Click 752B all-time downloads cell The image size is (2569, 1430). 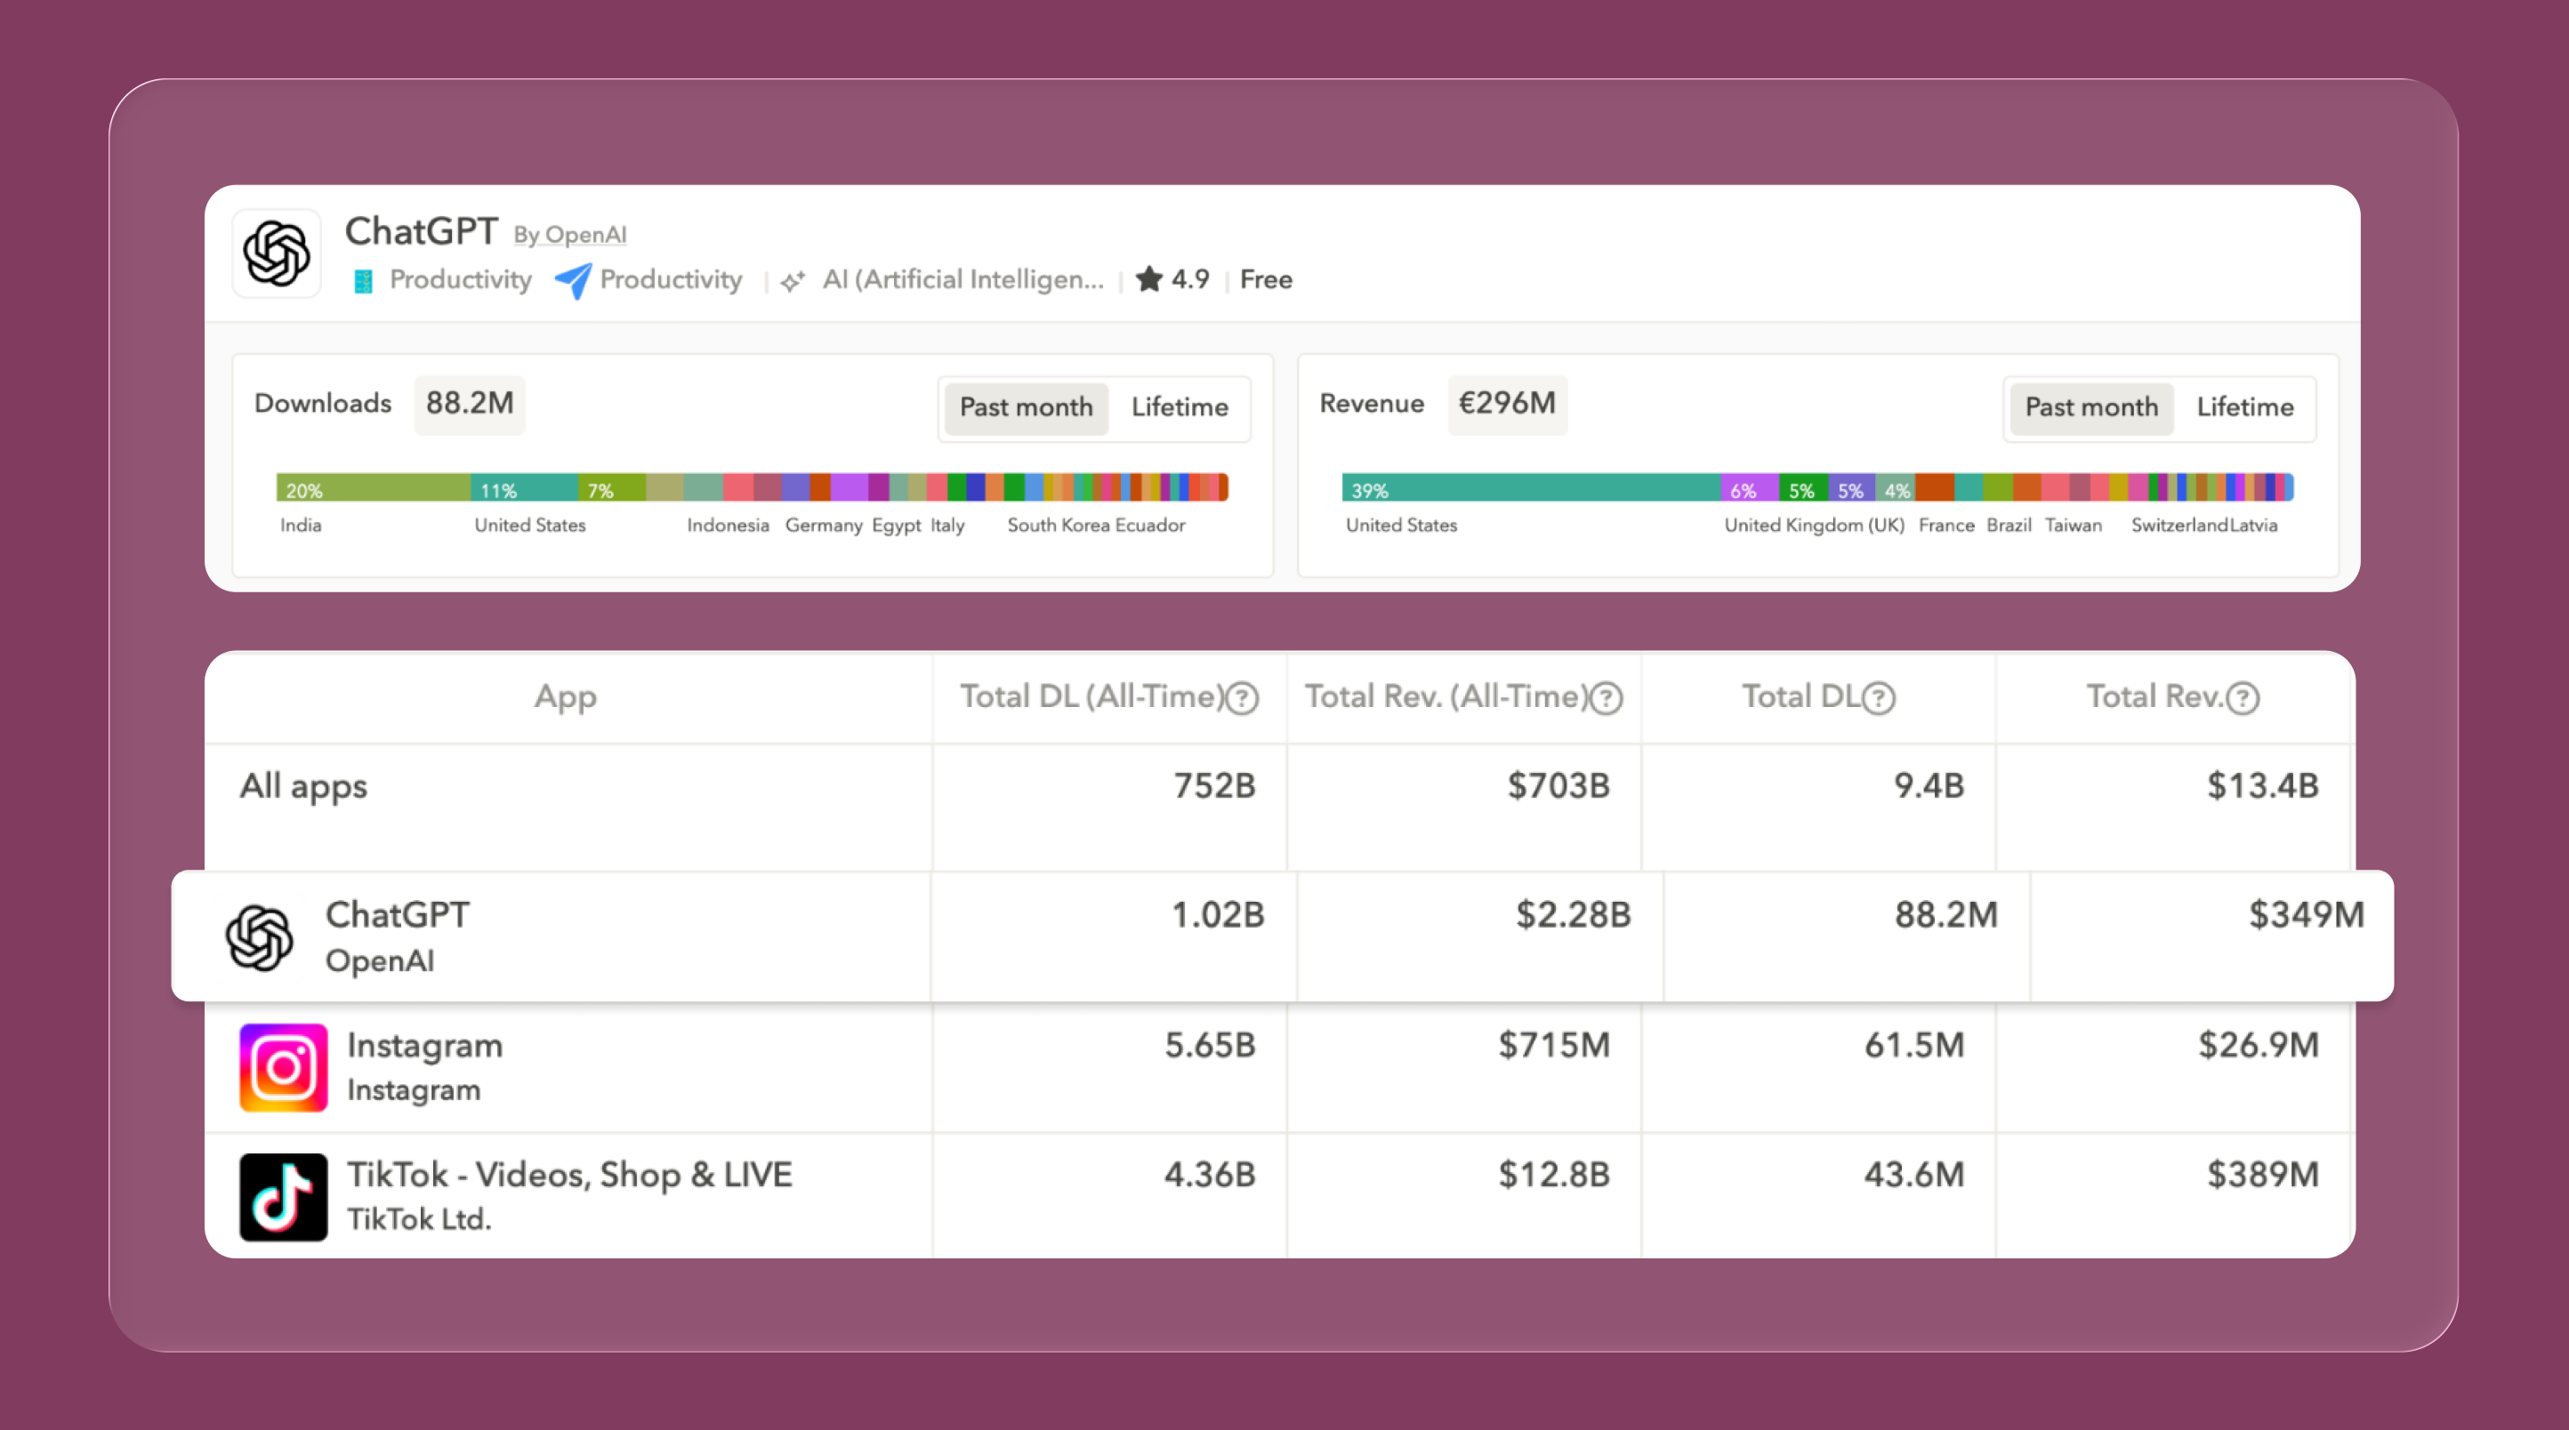tap(1213, 786)
